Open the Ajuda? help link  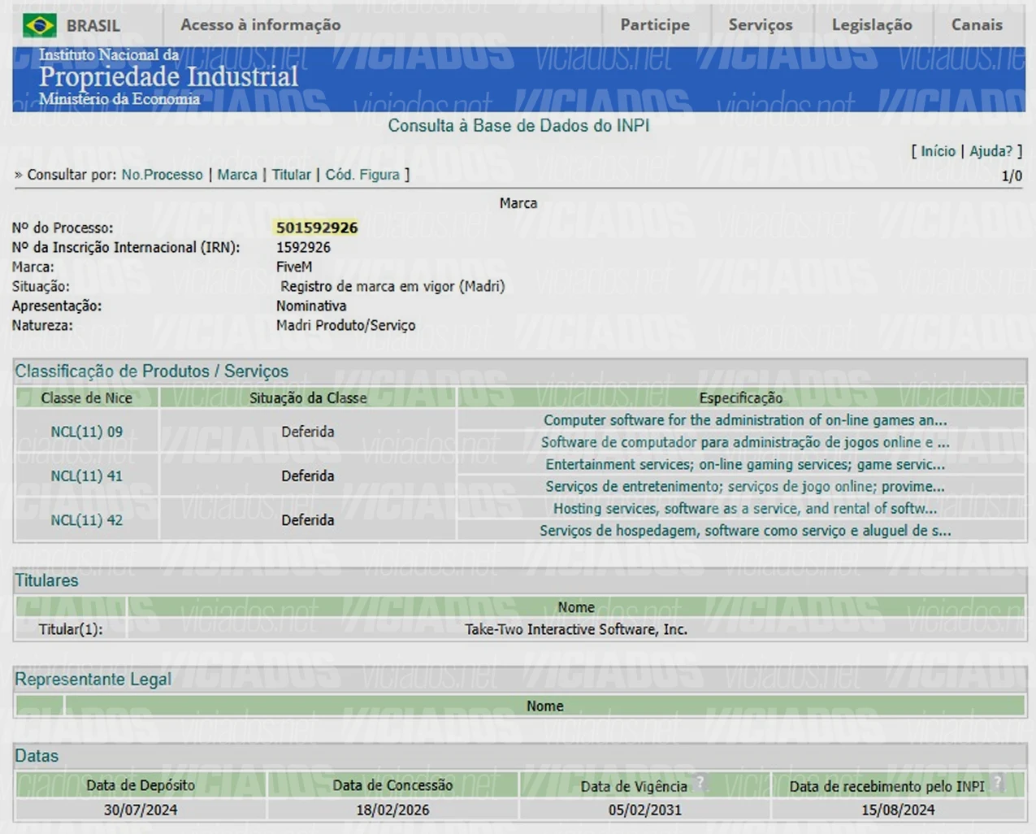[990, 151]
